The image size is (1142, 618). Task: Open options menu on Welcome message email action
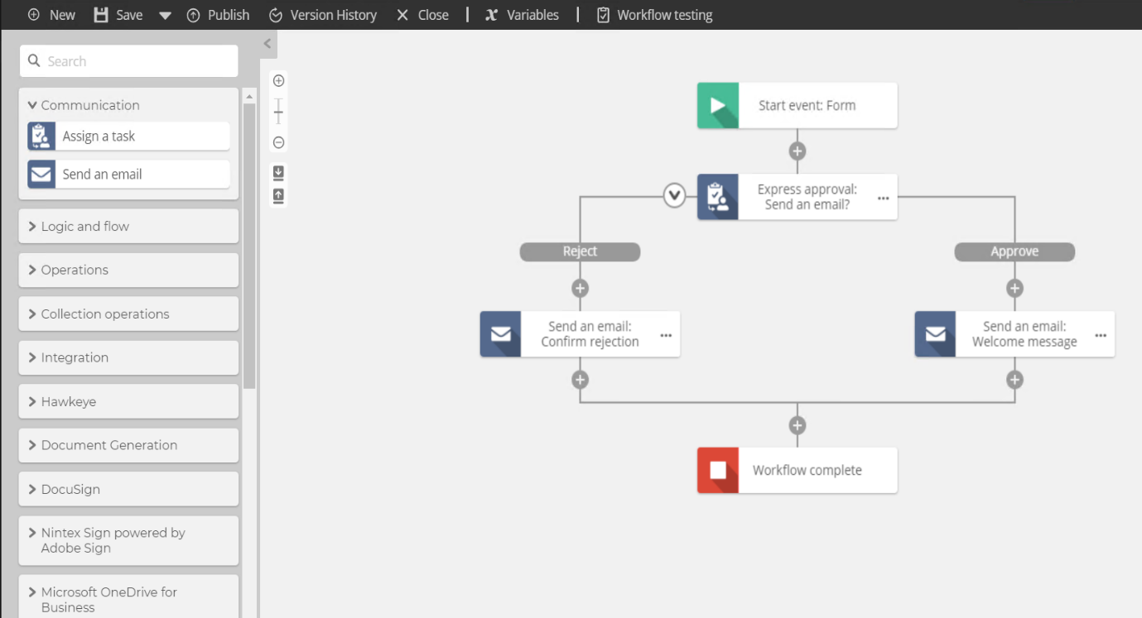(x=1101, y=334)
